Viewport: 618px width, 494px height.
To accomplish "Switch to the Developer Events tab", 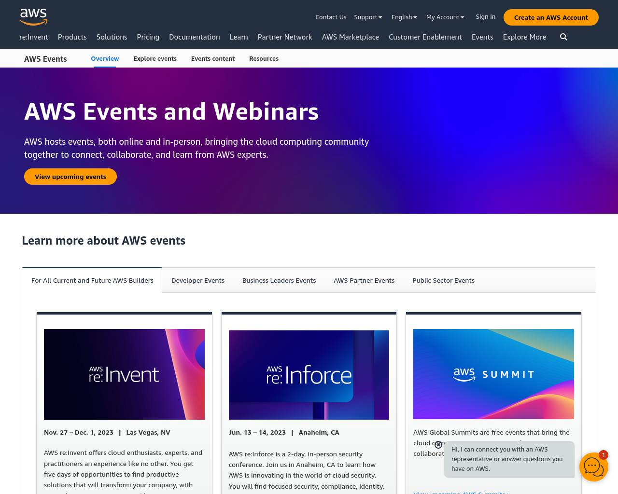I will tap(198, 280).
